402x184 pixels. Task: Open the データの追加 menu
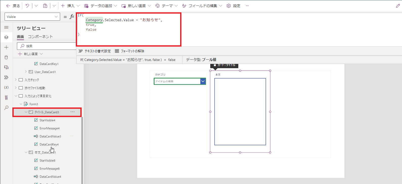(x=101, y=6)
